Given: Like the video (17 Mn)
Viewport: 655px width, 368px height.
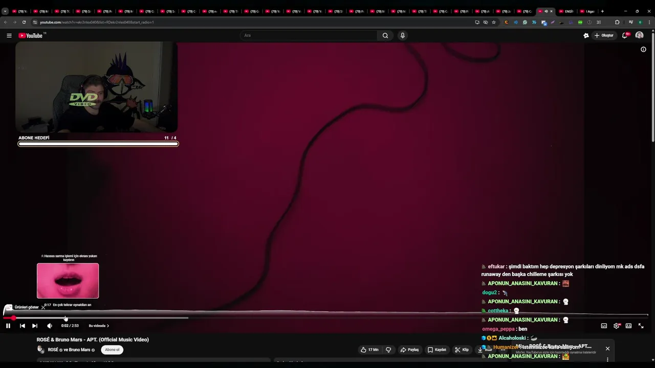Looking at the screenshot, I should (x=369, y=350).
